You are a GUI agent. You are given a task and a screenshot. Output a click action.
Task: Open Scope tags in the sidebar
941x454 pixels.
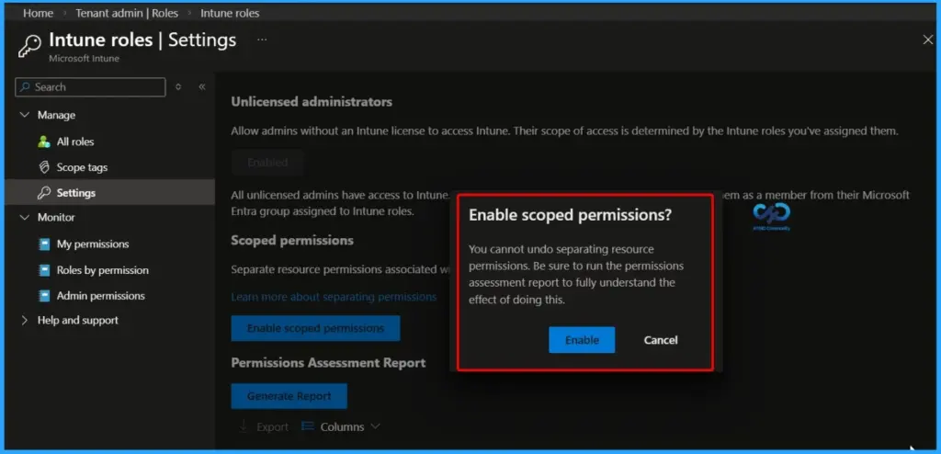pos(82,167)
